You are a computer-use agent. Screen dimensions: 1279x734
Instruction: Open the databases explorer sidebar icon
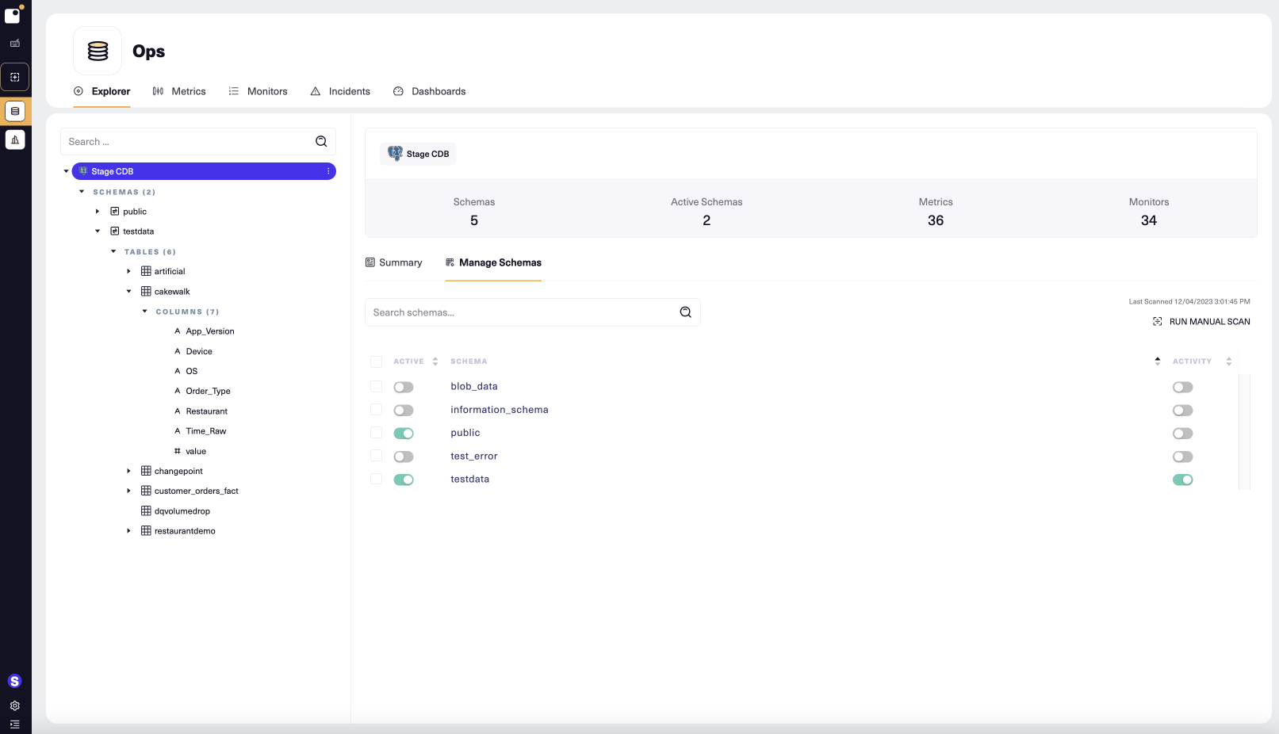click(15, 111)
